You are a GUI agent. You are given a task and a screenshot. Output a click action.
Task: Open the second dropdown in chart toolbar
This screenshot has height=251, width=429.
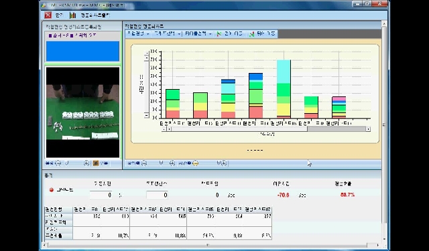click(x=167, y=34)
